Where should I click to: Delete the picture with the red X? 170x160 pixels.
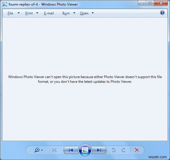(137, 150)
